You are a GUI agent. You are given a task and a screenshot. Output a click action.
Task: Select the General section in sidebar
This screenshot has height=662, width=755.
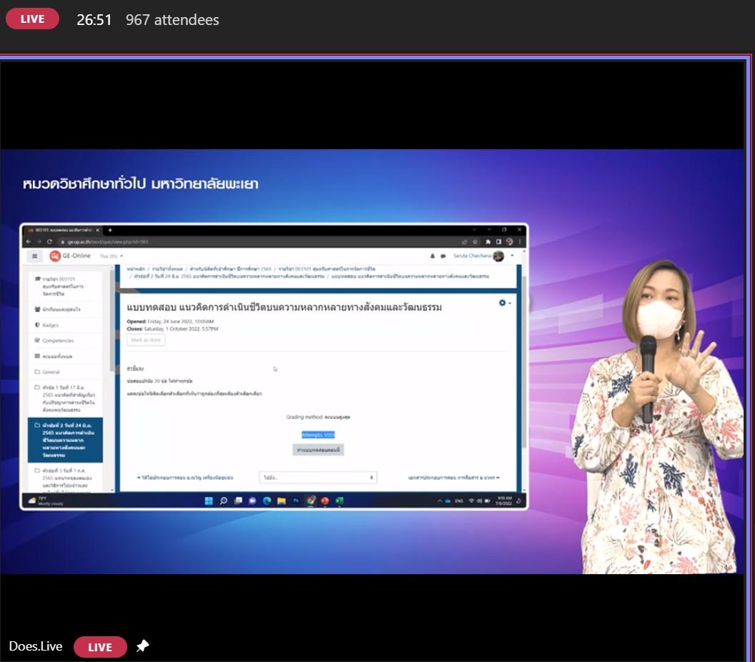click(51, 372)
